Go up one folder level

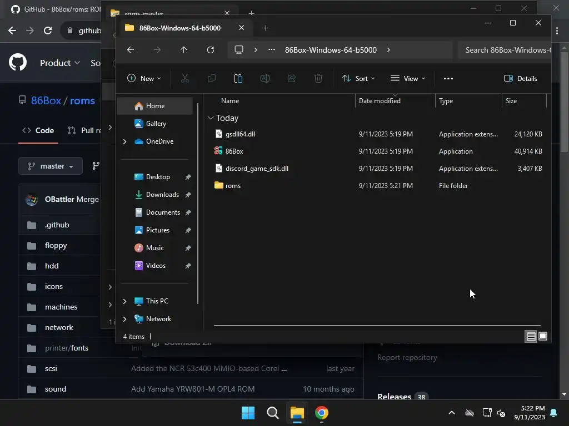(183, 50)
